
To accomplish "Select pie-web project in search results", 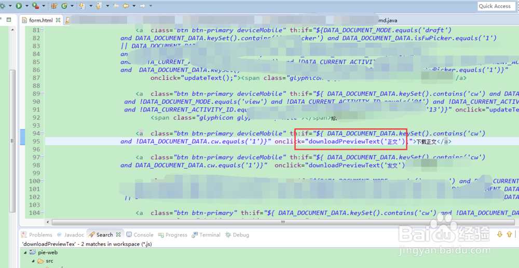I will pyautogui.click(x=44, y=252).
